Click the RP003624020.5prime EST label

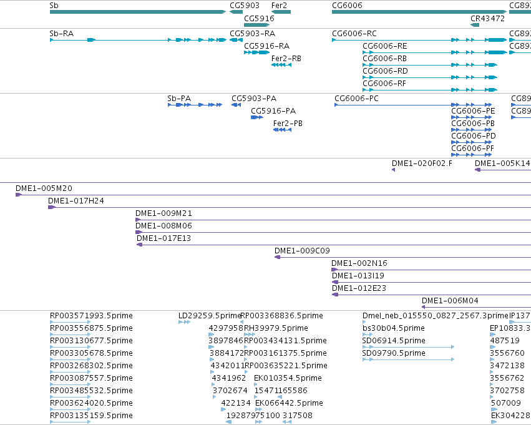(x=91, y=403)
